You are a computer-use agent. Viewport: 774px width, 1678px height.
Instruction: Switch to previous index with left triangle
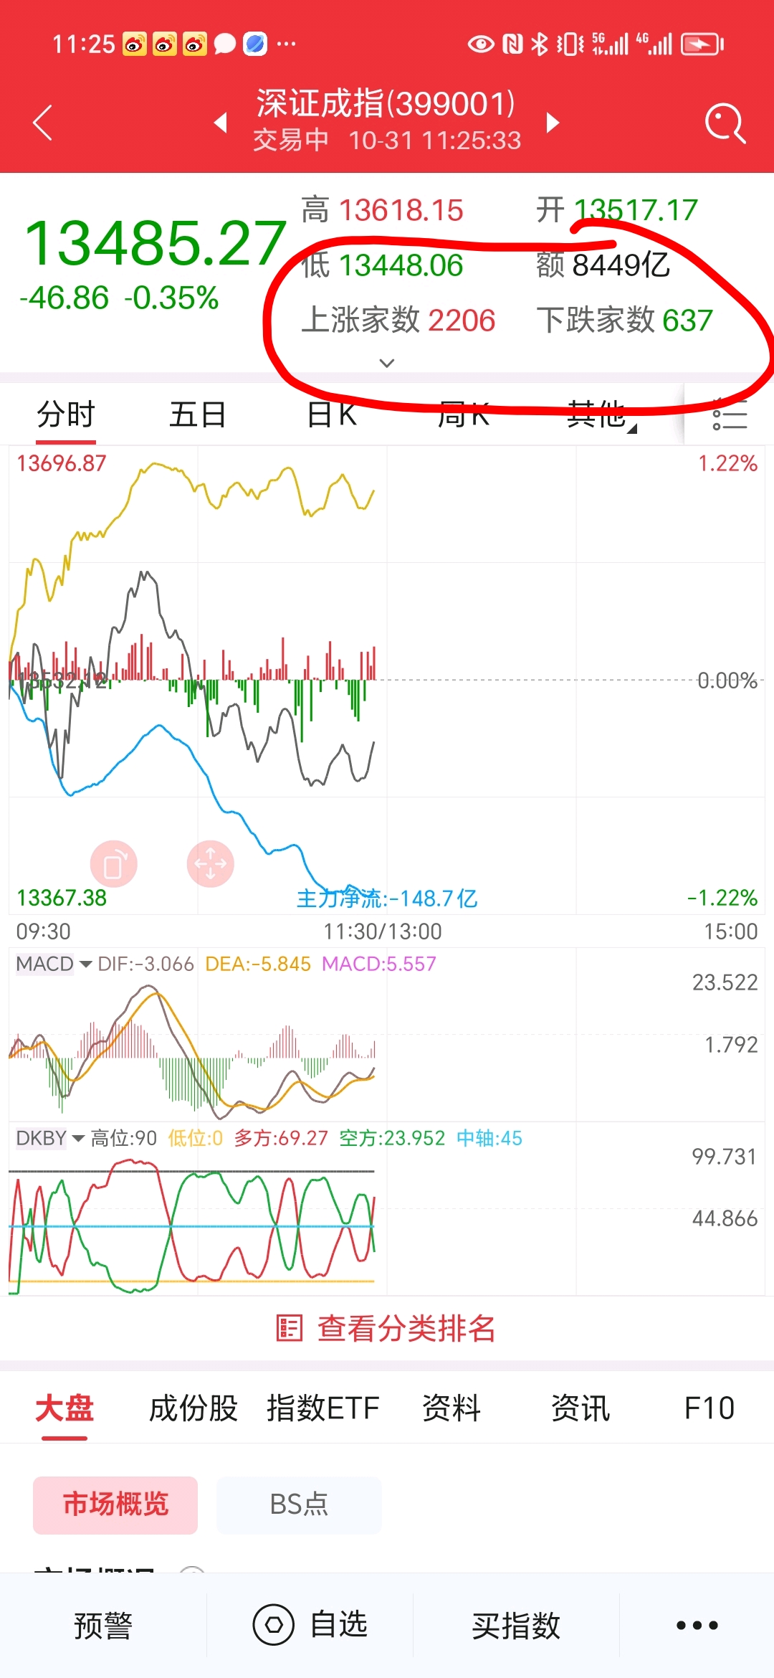[x=221, y=123]
